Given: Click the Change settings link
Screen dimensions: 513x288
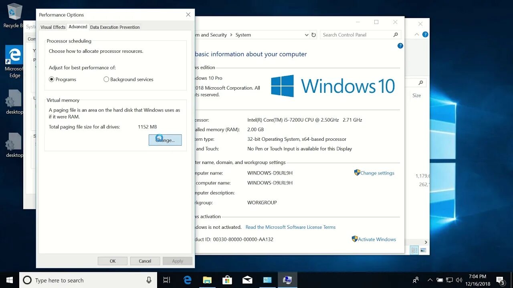Looking at the screenshot, I should (377, 173).
